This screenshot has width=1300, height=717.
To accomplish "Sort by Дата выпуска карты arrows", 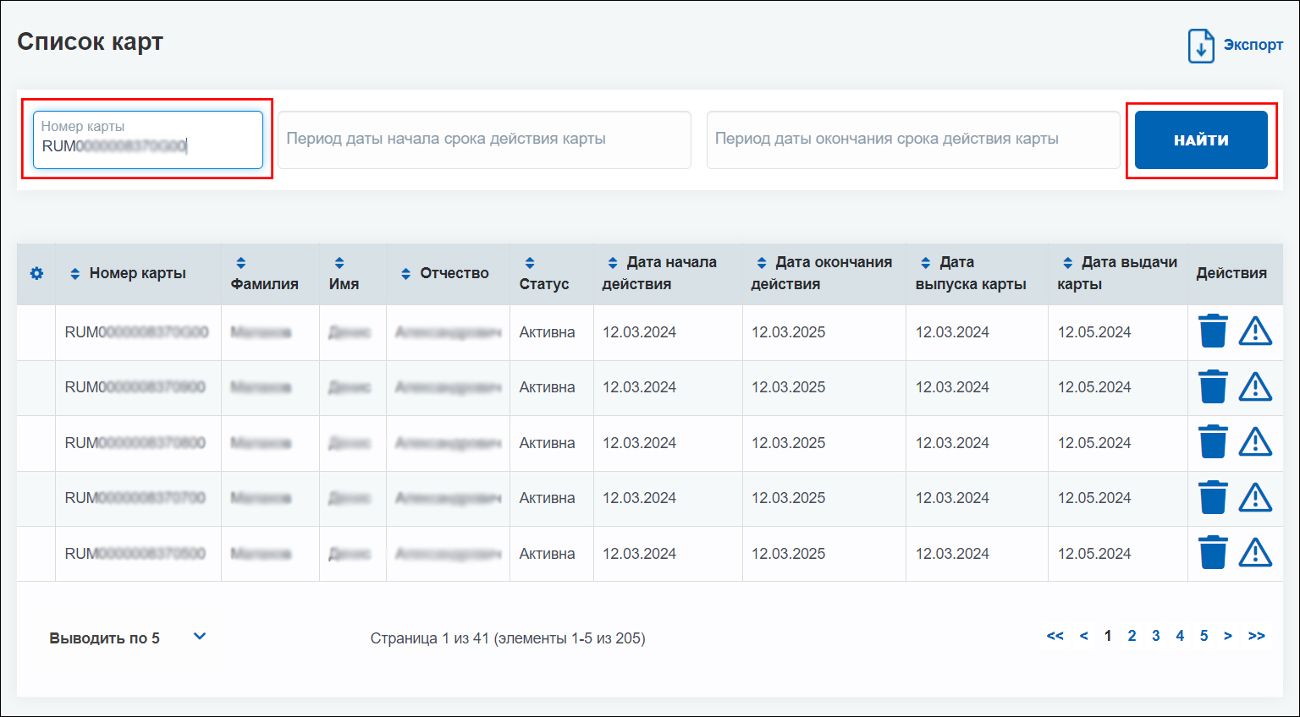I will [926, 263].
